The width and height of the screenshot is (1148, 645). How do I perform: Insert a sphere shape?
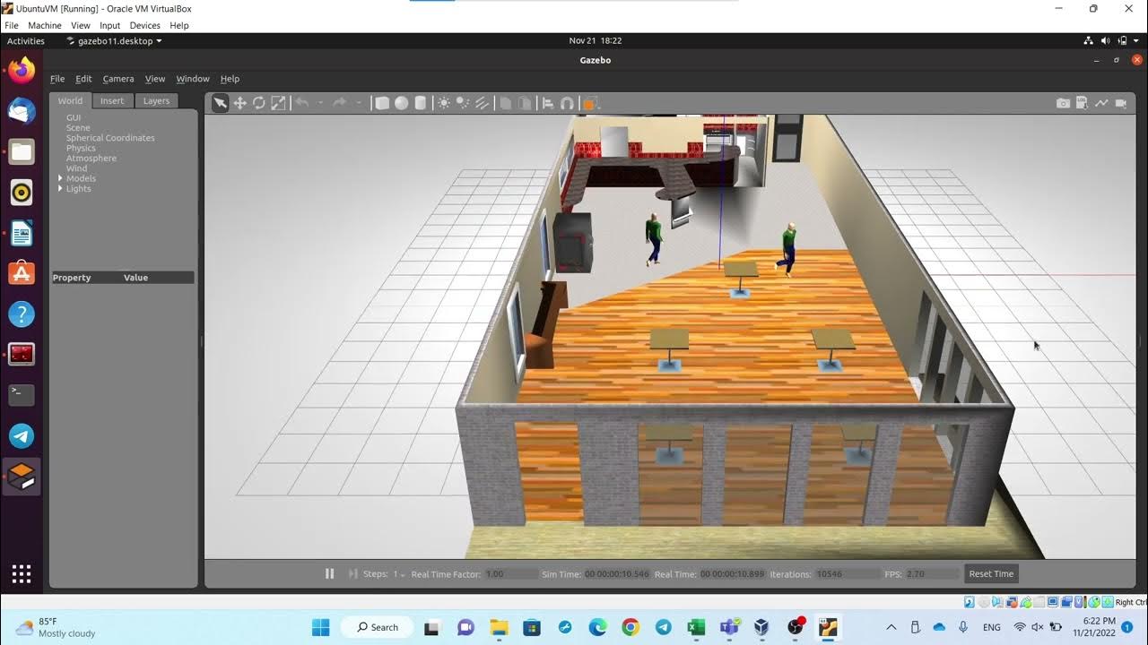click(401, 103)
